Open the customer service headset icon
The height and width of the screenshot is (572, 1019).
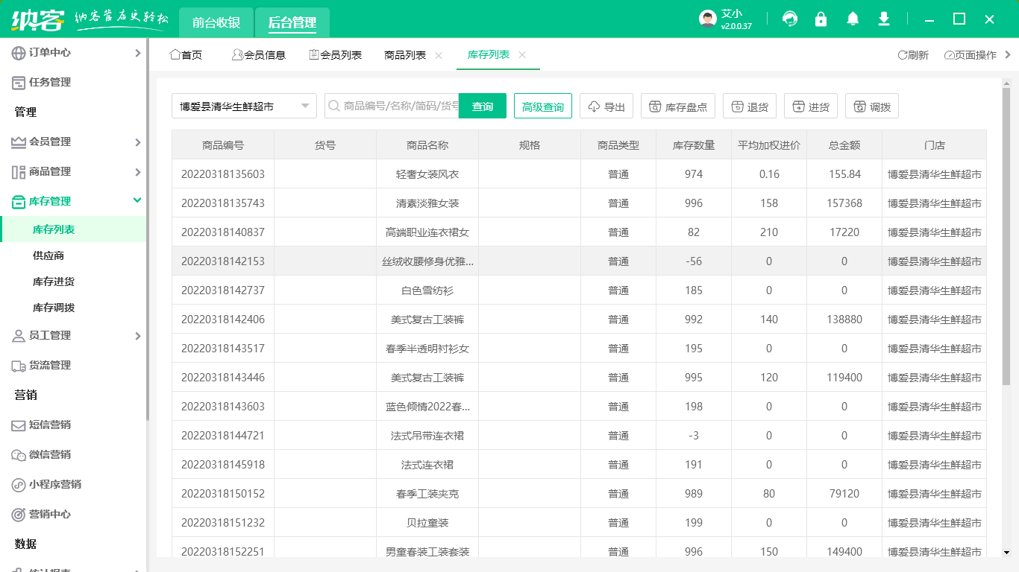[790, 19]
